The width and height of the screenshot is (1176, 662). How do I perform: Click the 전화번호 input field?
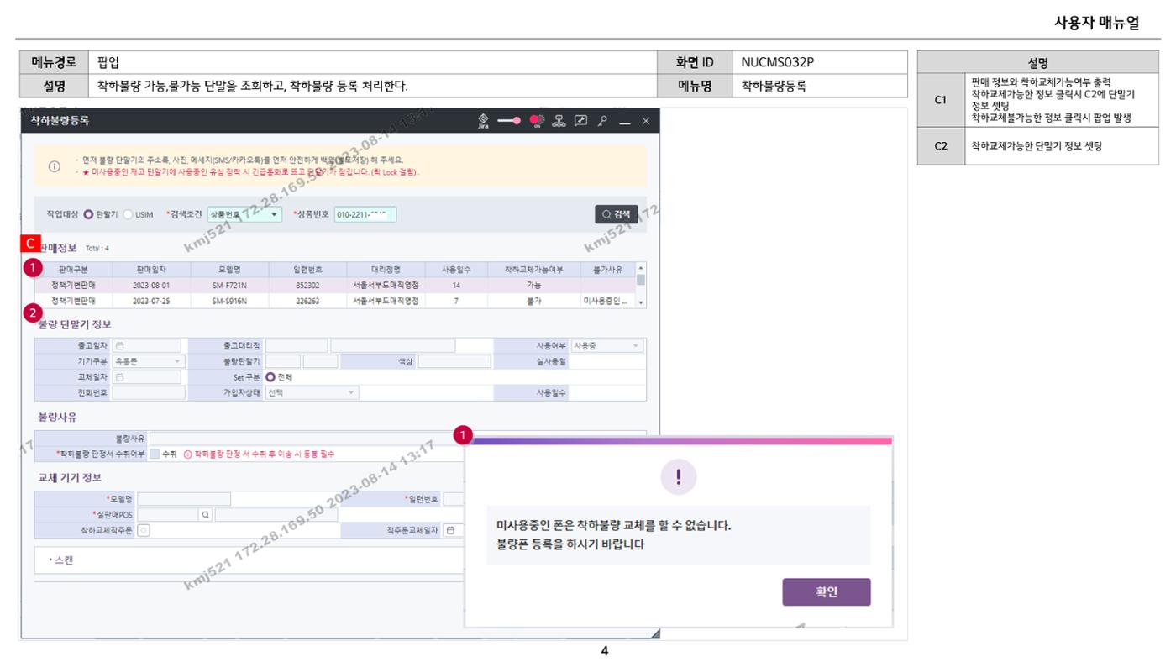tap(149, 392)
